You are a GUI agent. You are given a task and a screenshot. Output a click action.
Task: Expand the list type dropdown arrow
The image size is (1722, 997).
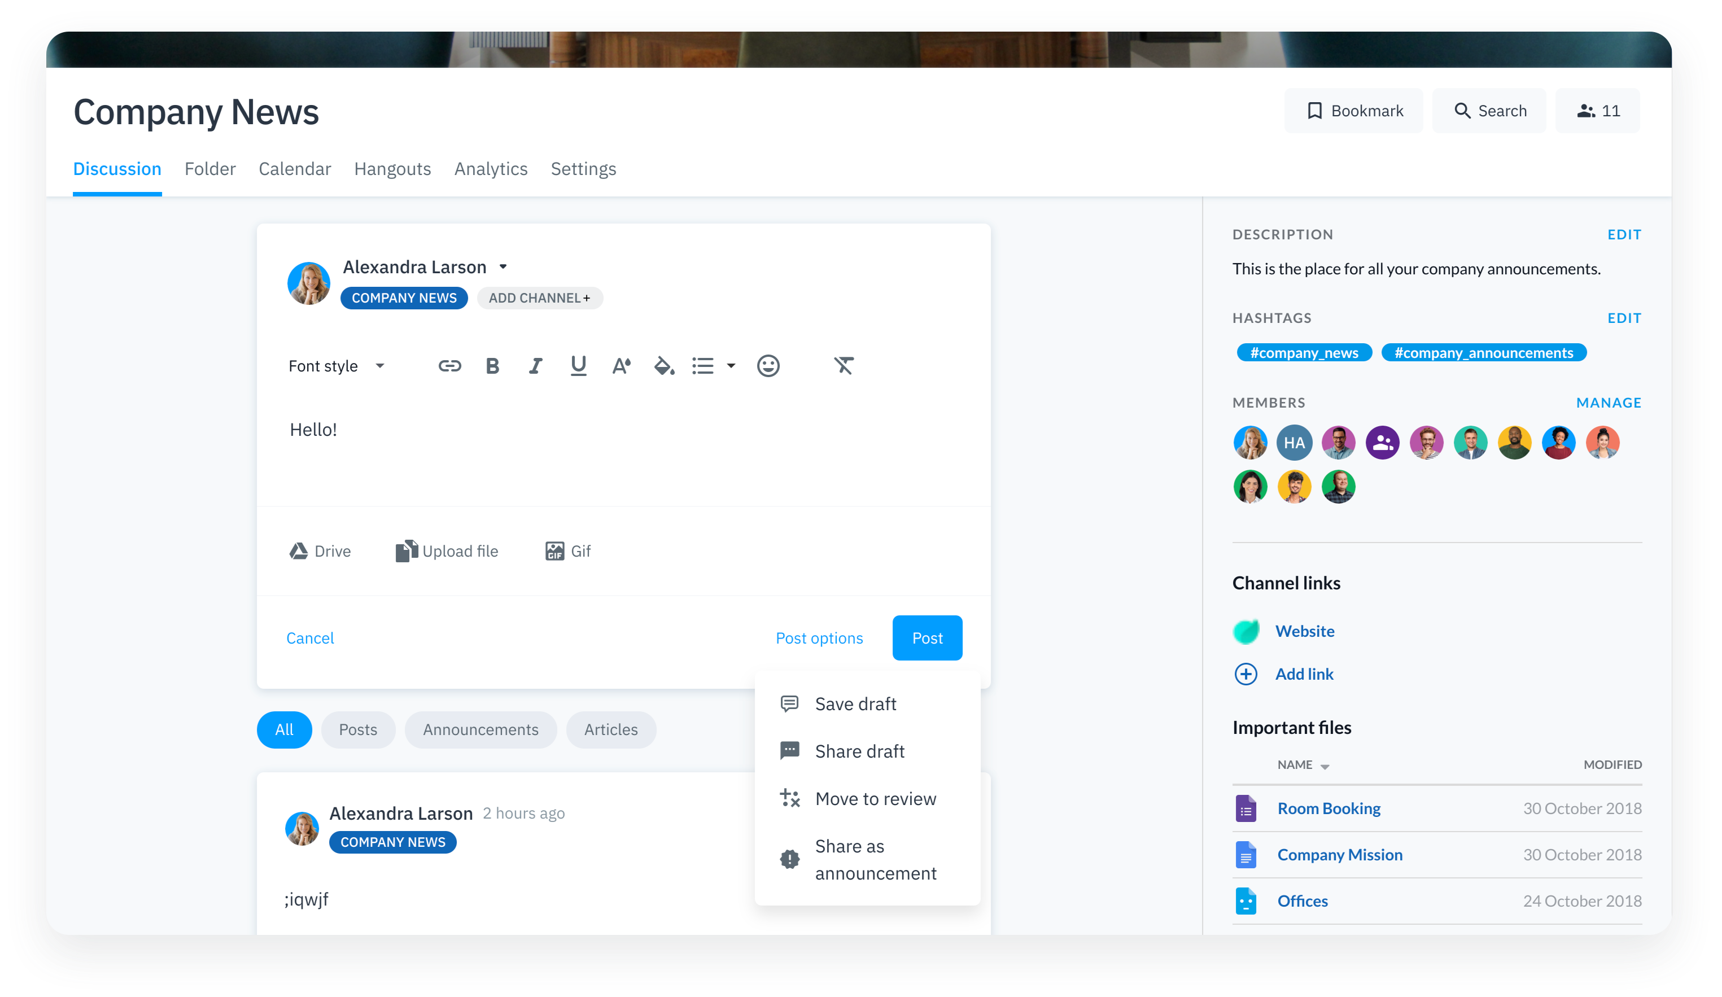(x=731, y=366)
